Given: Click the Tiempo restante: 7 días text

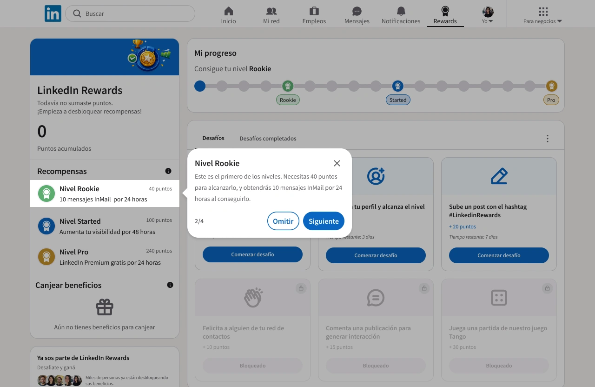Looking at the screenshot, I should click(473, 237).
